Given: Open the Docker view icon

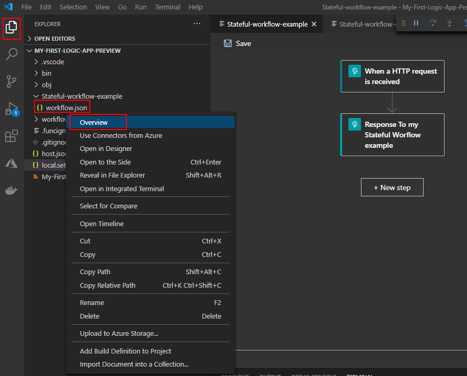Looking at the screenshot, I should [11, 191].
